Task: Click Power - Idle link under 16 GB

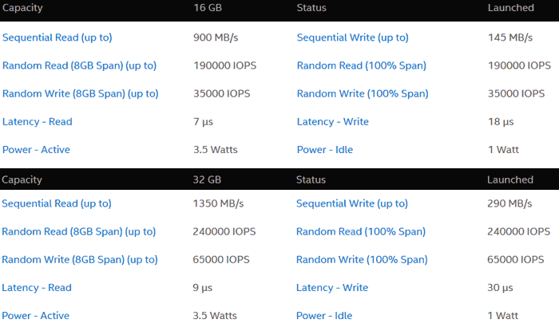Action: 325,150
